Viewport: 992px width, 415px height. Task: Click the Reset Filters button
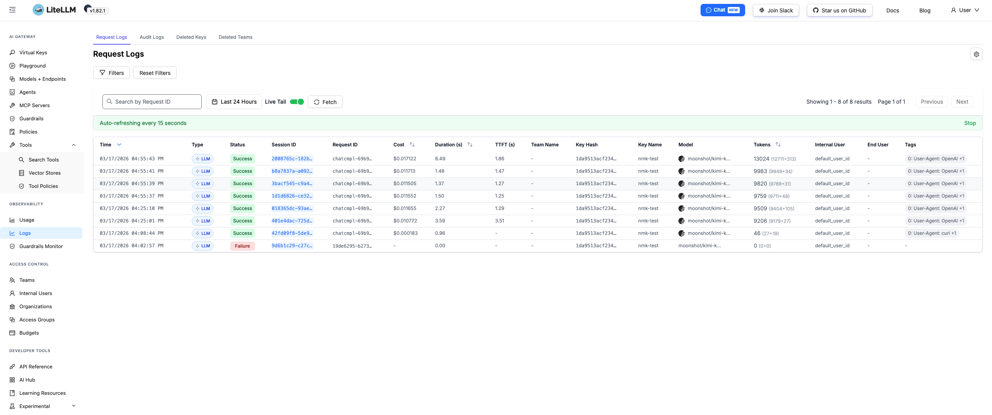[x=155, y=73]
